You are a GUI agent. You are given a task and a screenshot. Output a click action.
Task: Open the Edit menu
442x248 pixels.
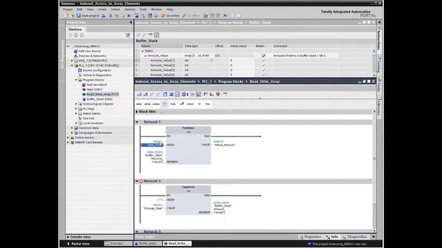click(x=80, y=9)
